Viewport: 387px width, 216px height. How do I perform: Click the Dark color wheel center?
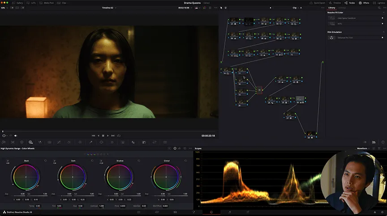(x=73, y=177)
